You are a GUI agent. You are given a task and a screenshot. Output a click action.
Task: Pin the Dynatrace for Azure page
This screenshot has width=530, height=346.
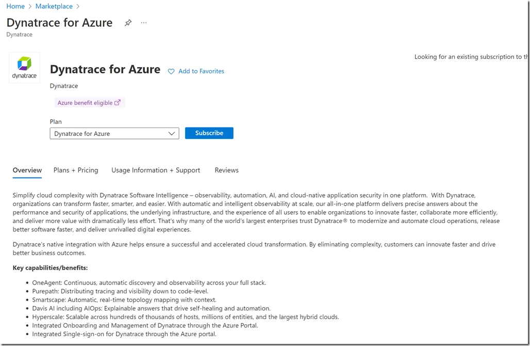[128, 23]
